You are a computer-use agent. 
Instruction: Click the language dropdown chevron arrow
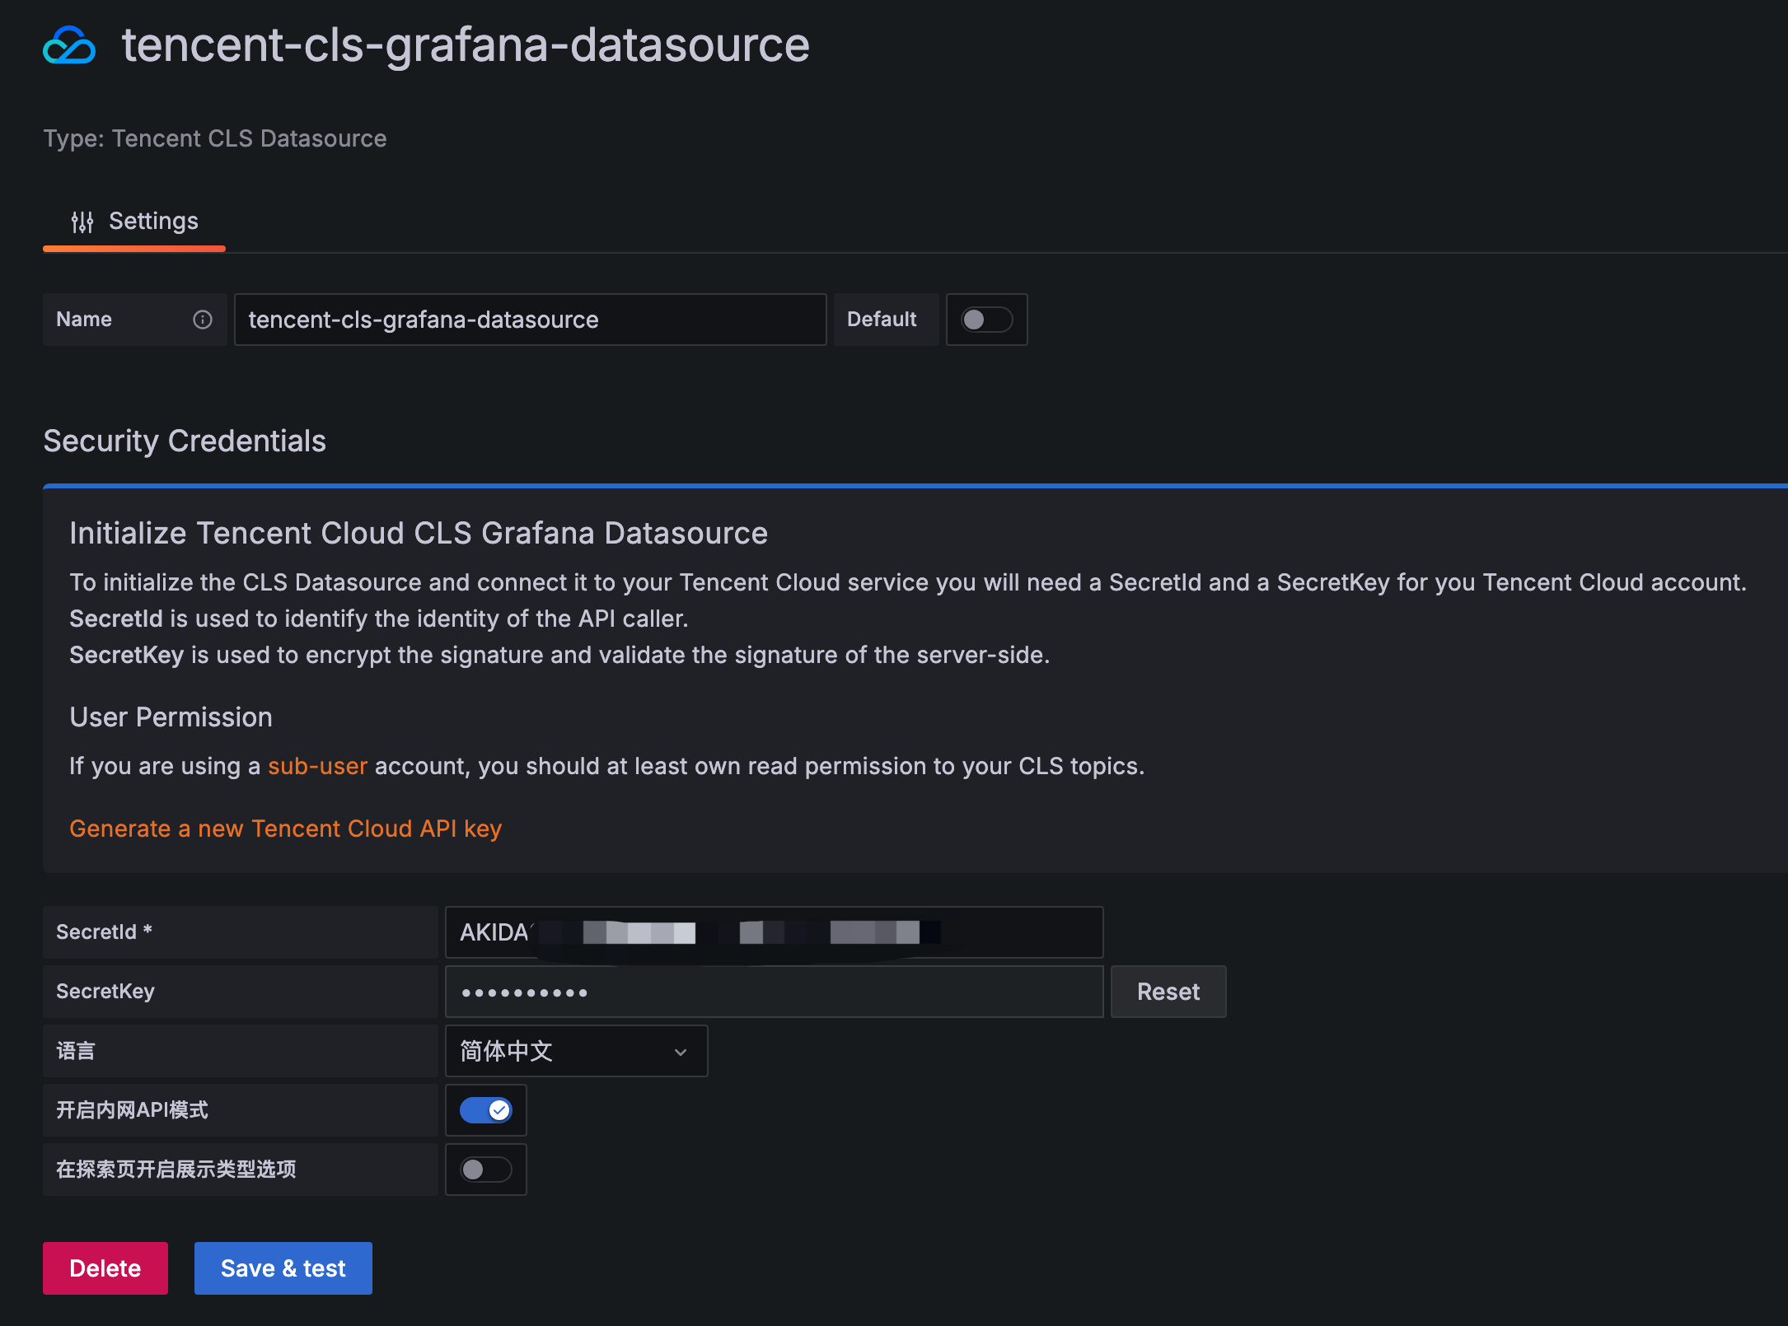click(681, 1052)
